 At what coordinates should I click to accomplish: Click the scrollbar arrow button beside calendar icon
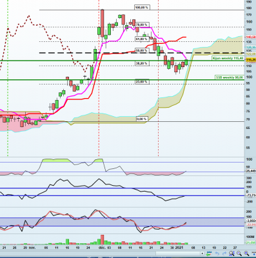202,253
